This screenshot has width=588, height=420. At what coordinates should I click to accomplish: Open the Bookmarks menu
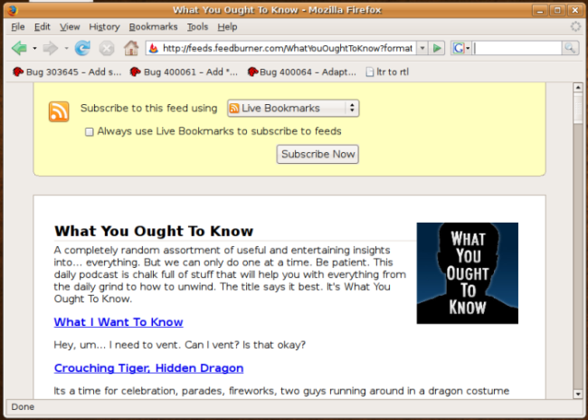tap(153, 27)
